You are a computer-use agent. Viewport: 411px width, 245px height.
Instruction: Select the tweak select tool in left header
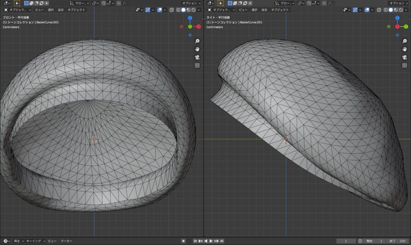tap(17, 3)
